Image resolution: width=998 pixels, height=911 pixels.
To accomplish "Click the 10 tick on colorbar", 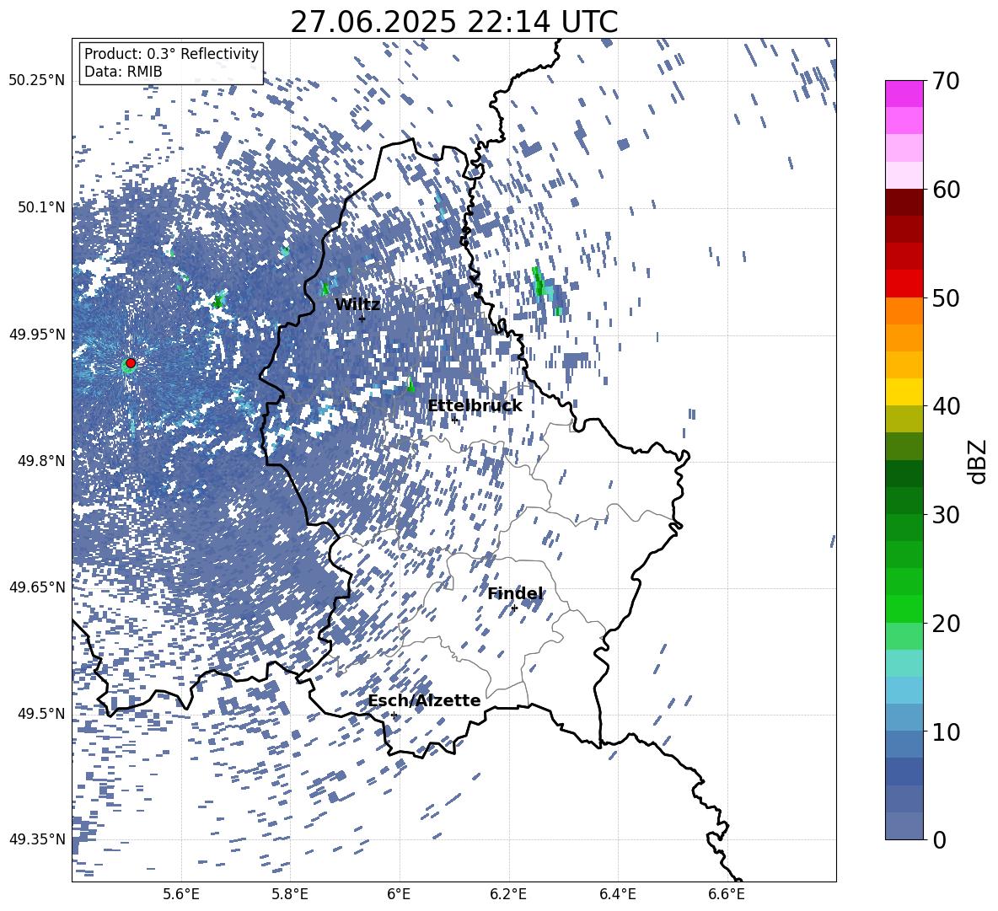I will (945, 731).
